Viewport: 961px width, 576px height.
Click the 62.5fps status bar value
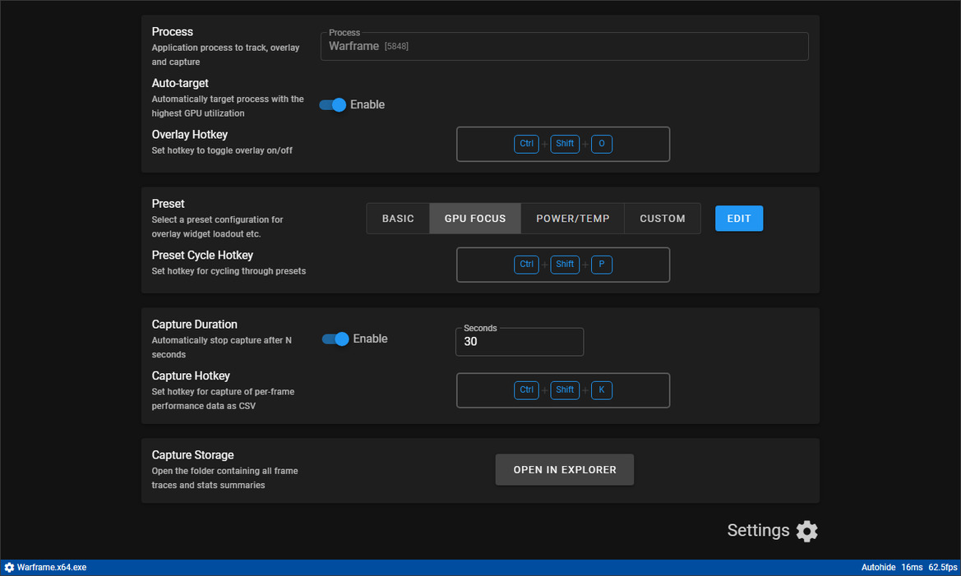(x=943, y=568)
